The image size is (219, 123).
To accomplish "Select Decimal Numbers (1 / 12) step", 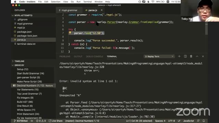I will pos(30,85).
